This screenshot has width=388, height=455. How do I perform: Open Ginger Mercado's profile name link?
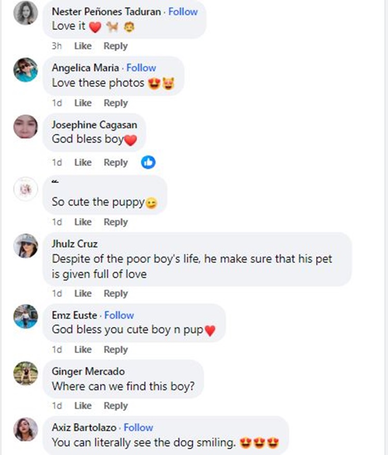(88, 371)
